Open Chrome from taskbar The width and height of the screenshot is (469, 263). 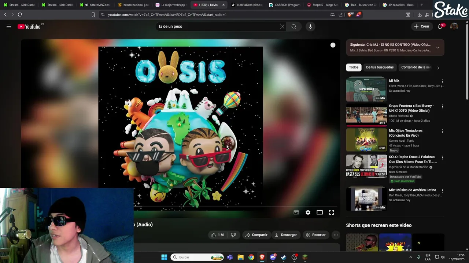251,257
